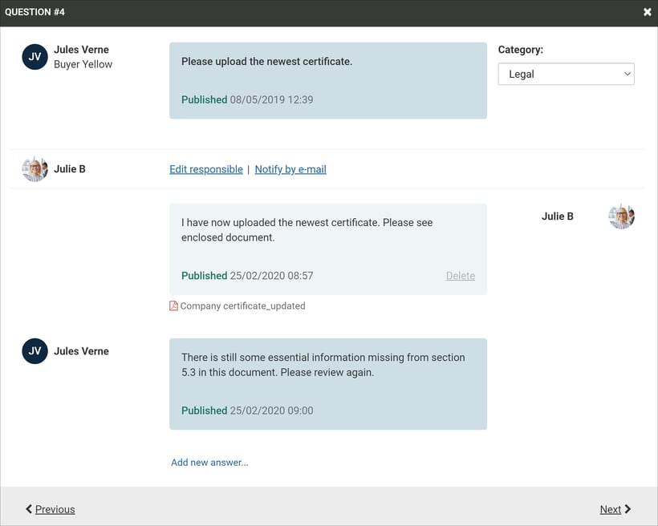The height and width of the screenshot is (526, 658).
Task: Select a different category from the Legal combo box
Action: (x=566, y=73)
